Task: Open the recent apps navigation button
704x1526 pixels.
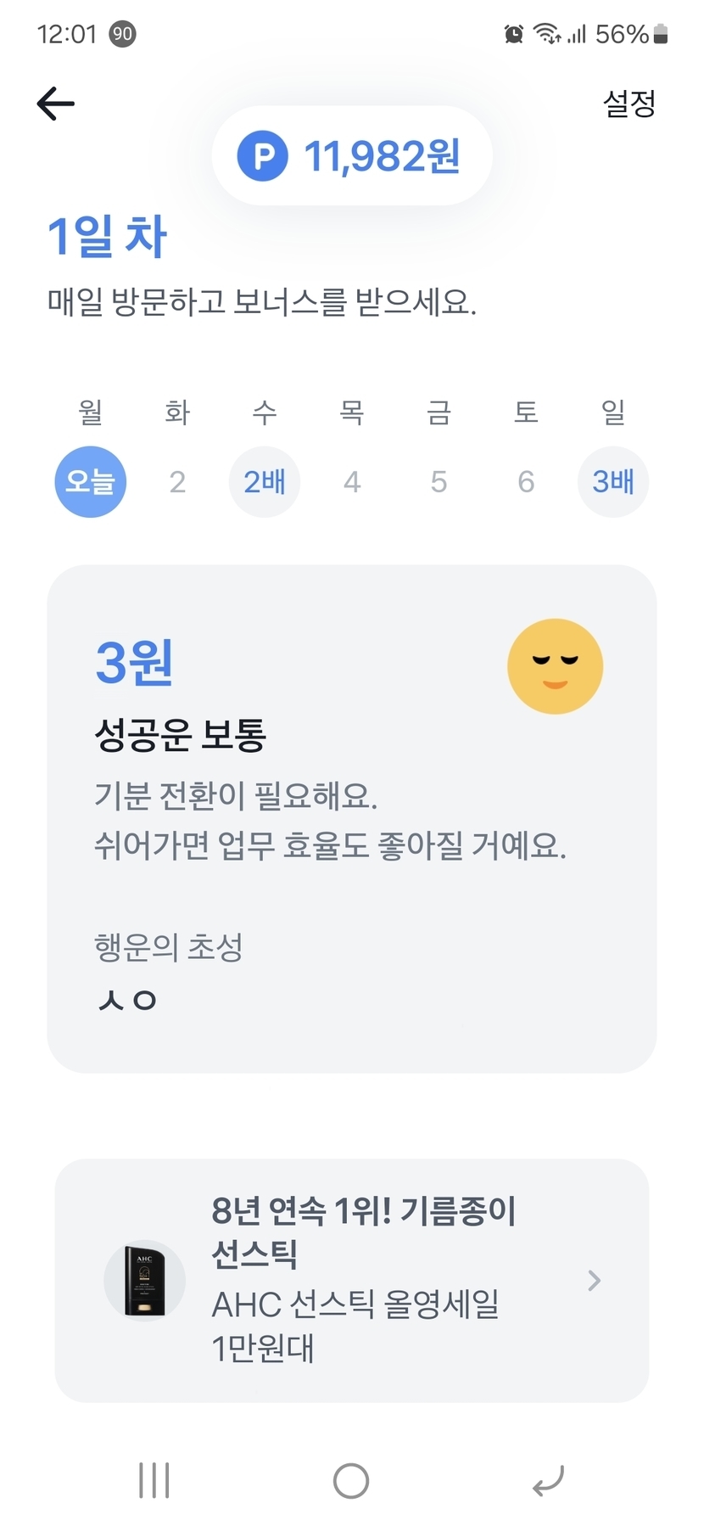Action: [154, 1480]
